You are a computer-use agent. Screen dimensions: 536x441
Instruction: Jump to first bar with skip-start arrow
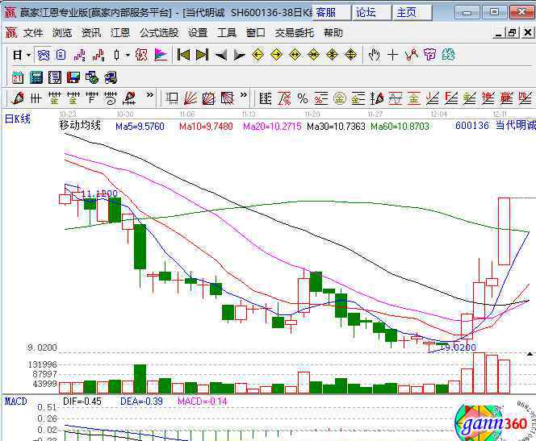[183, 55]
